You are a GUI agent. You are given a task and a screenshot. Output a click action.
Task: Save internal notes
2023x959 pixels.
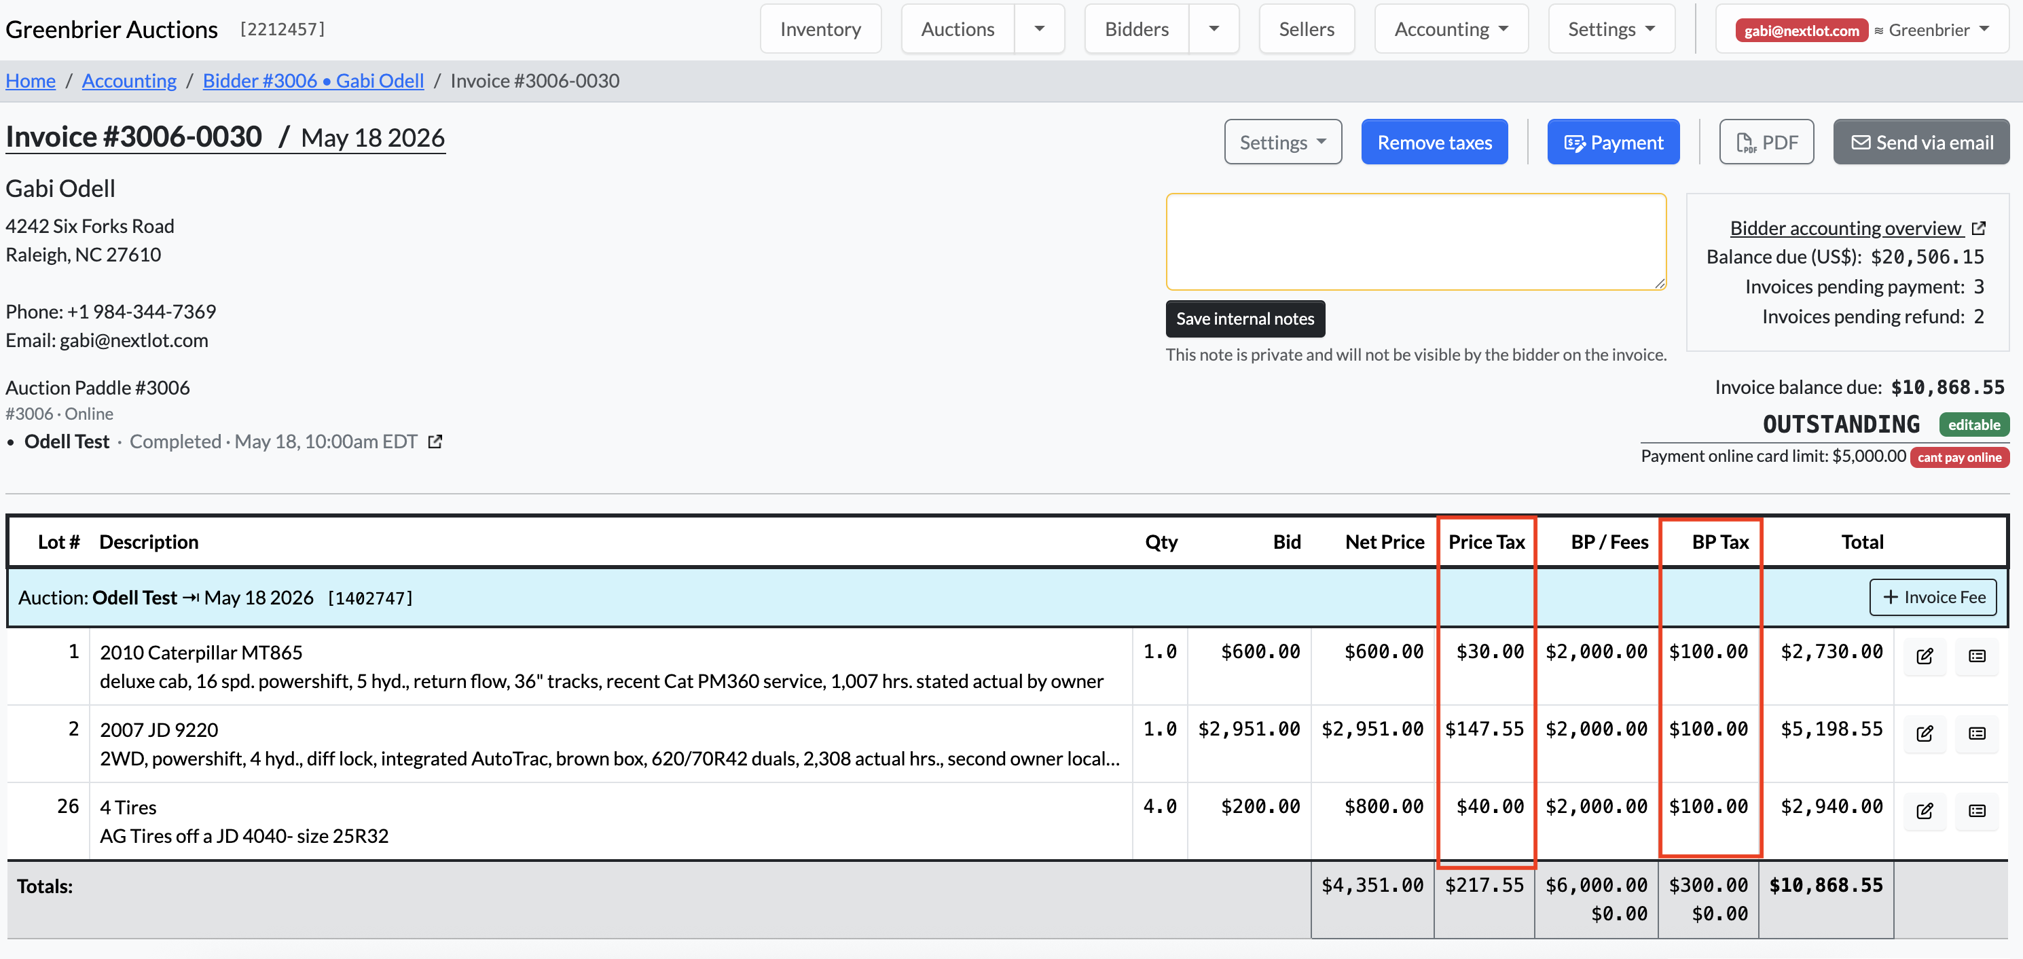tap(1245, 318)
